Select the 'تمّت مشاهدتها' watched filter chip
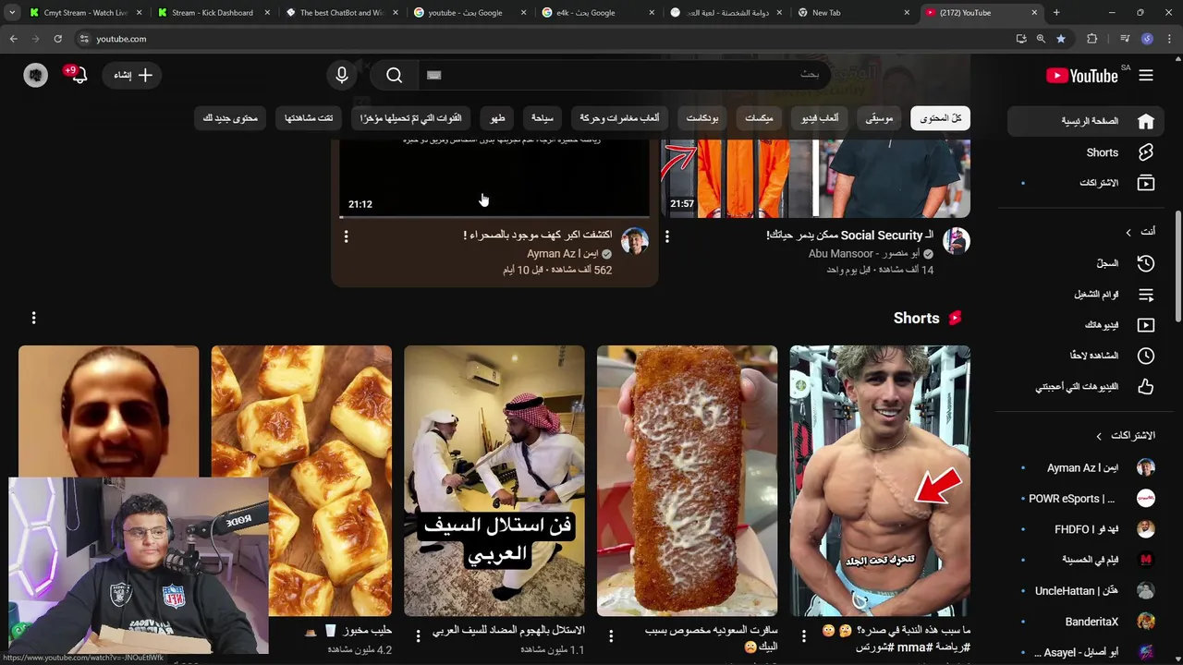The width and height of the screenshot is (1183, 665). pos(309,118)
